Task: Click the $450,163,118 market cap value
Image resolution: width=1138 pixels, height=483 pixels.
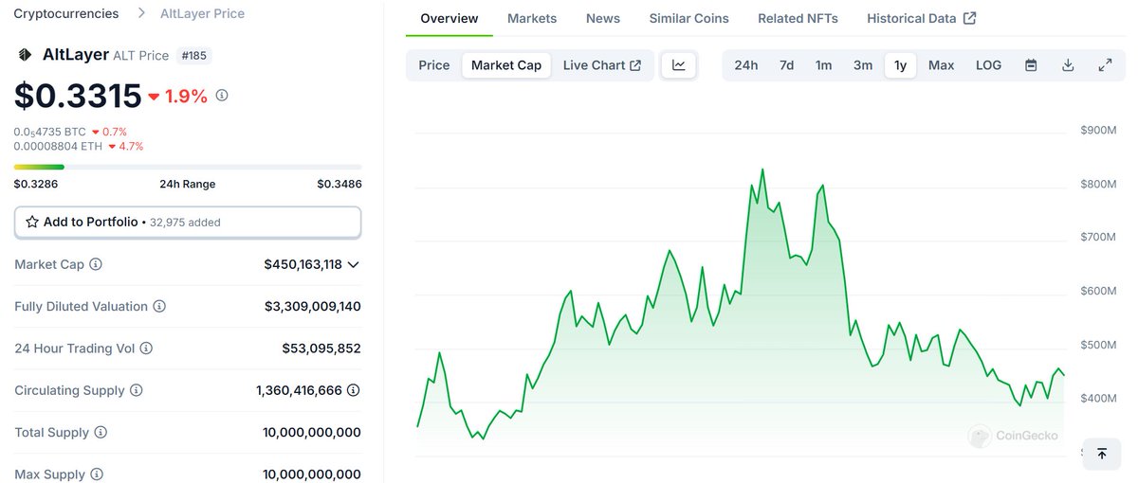Action: coord(303,264)
